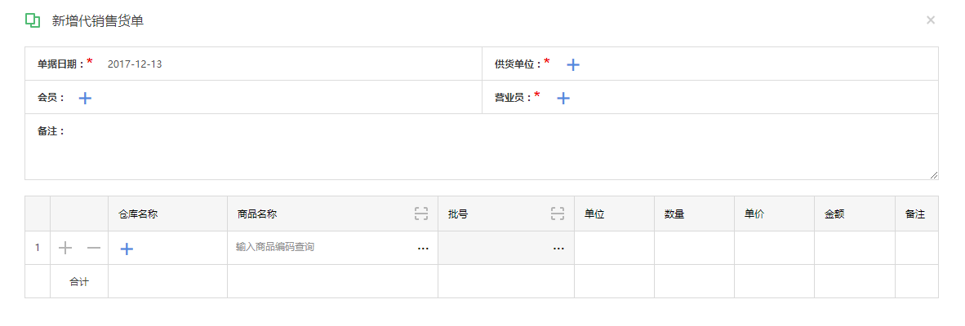965x326 pixels.
Task: Click the 金额 cell in row 1
Action: tap(855, 248)
